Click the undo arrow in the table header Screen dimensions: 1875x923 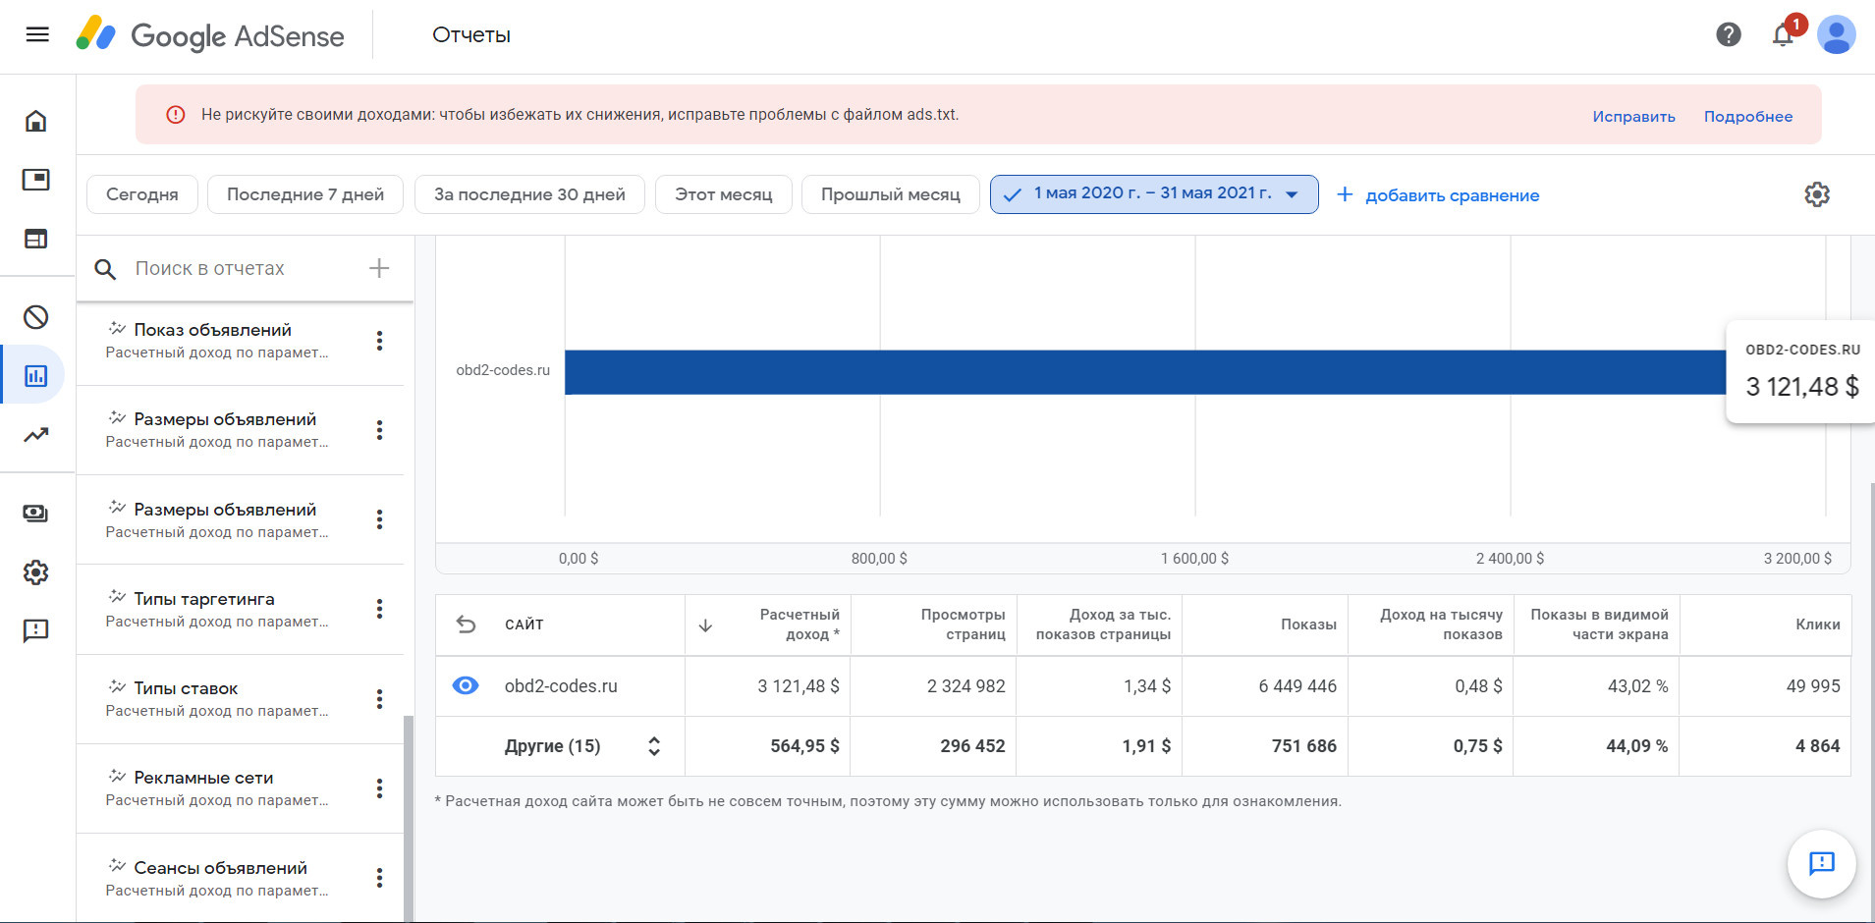[x=467, y=624]
